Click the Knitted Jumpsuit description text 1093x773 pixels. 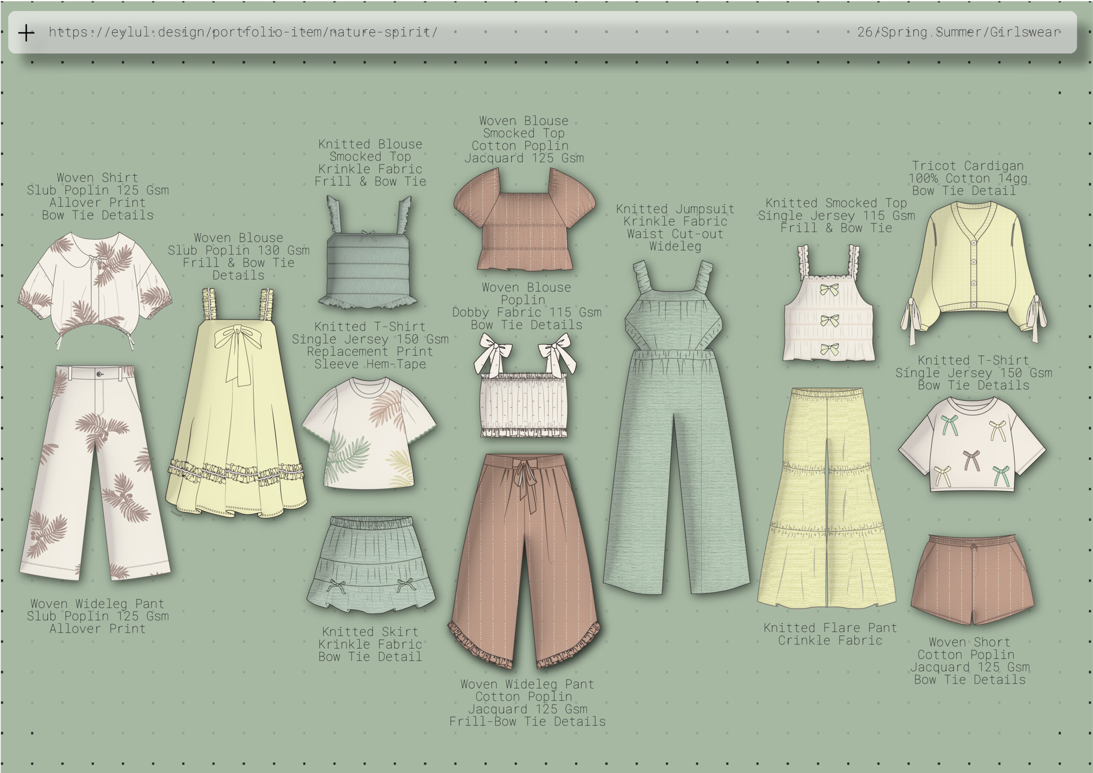coord(675,228)
